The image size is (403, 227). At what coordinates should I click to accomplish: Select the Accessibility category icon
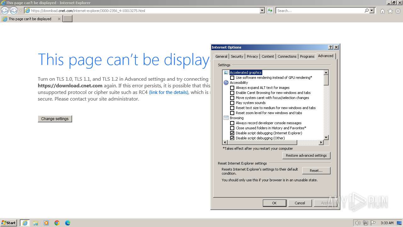pyautogui.click(x=226, y=83)
